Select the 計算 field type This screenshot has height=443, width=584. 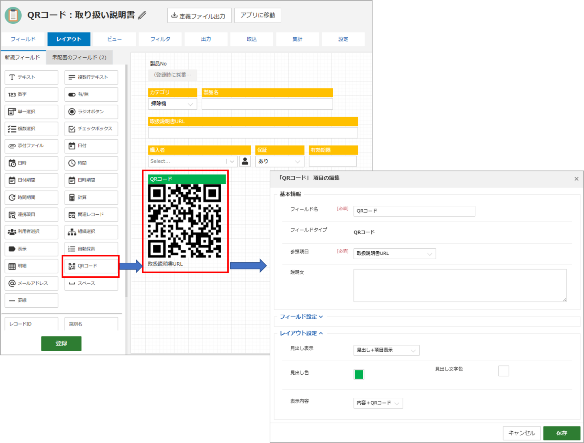coord(91,197)
